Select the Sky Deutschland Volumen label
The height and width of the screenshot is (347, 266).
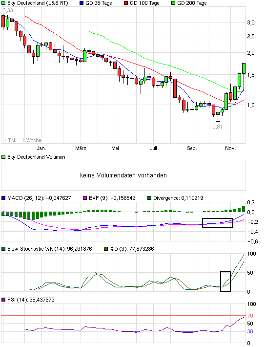[36, 157]
